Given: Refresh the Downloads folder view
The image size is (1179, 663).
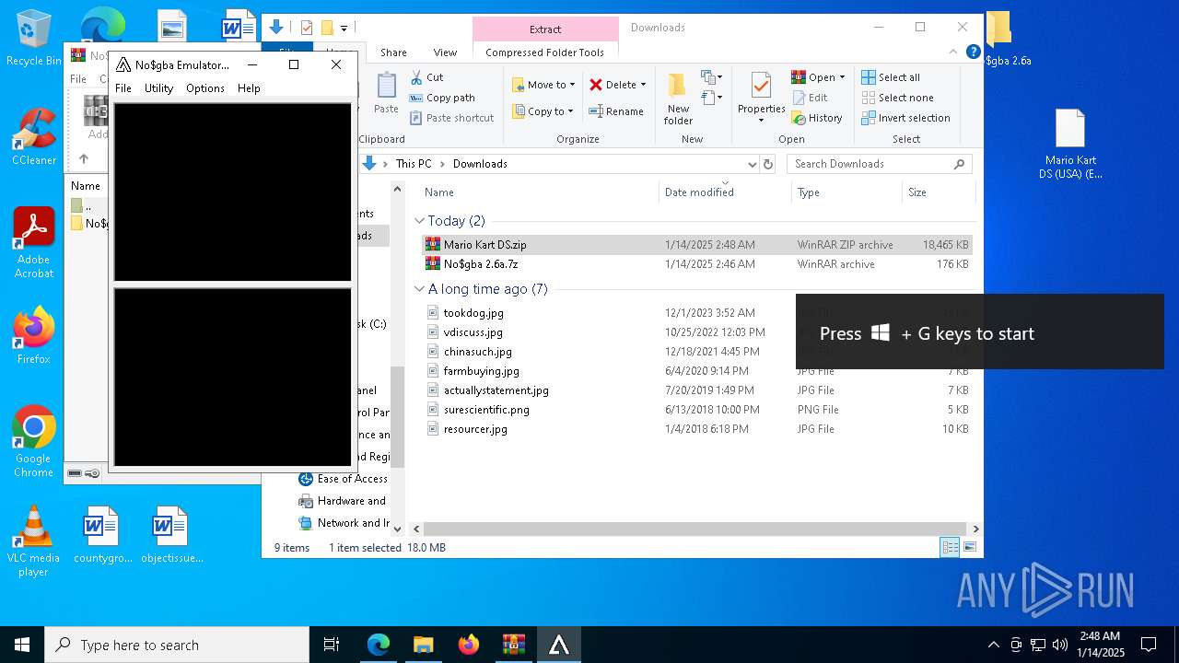Looking at the screenshot, I should pyautogui.click(x=768, y=164).
